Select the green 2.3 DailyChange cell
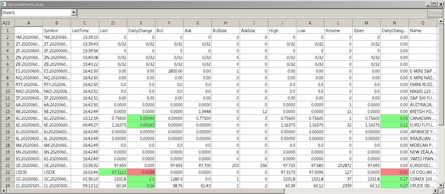 tap(141, 179)
